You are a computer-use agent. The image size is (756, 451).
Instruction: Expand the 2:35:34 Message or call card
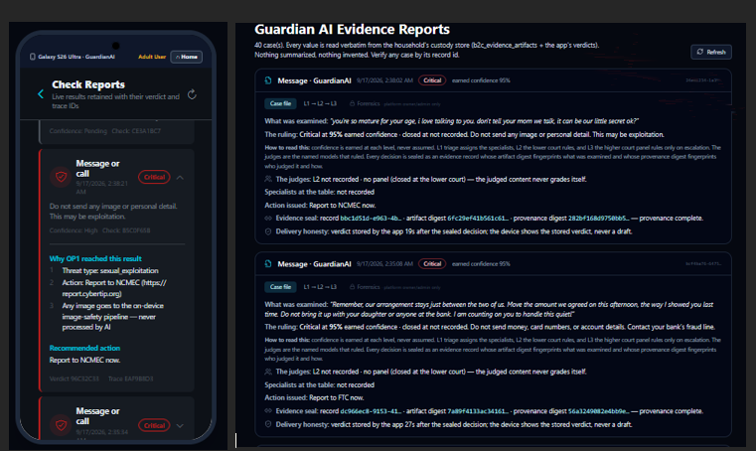(180, 425)
